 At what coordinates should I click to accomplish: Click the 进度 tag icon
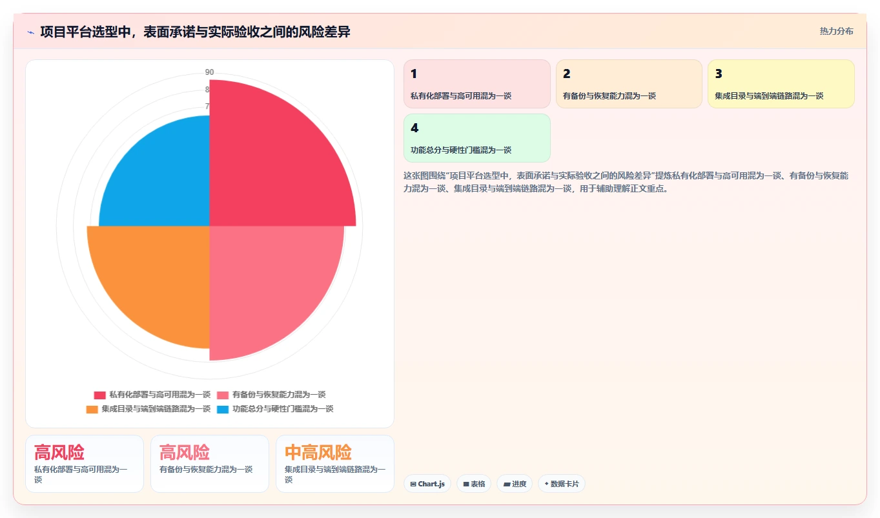507,484
